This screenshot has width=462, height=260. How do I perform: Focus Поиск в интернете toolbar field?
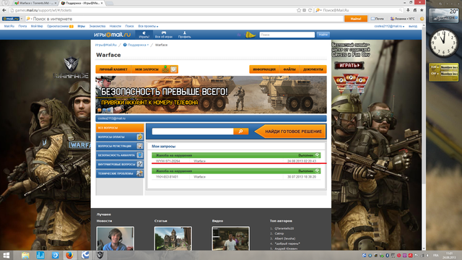click(x=185, y=19)
